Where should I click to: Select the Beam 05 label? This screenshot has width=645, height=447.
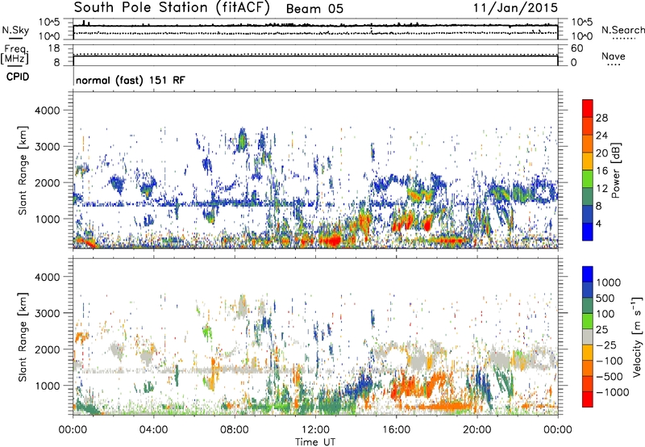tap(314, 9)
